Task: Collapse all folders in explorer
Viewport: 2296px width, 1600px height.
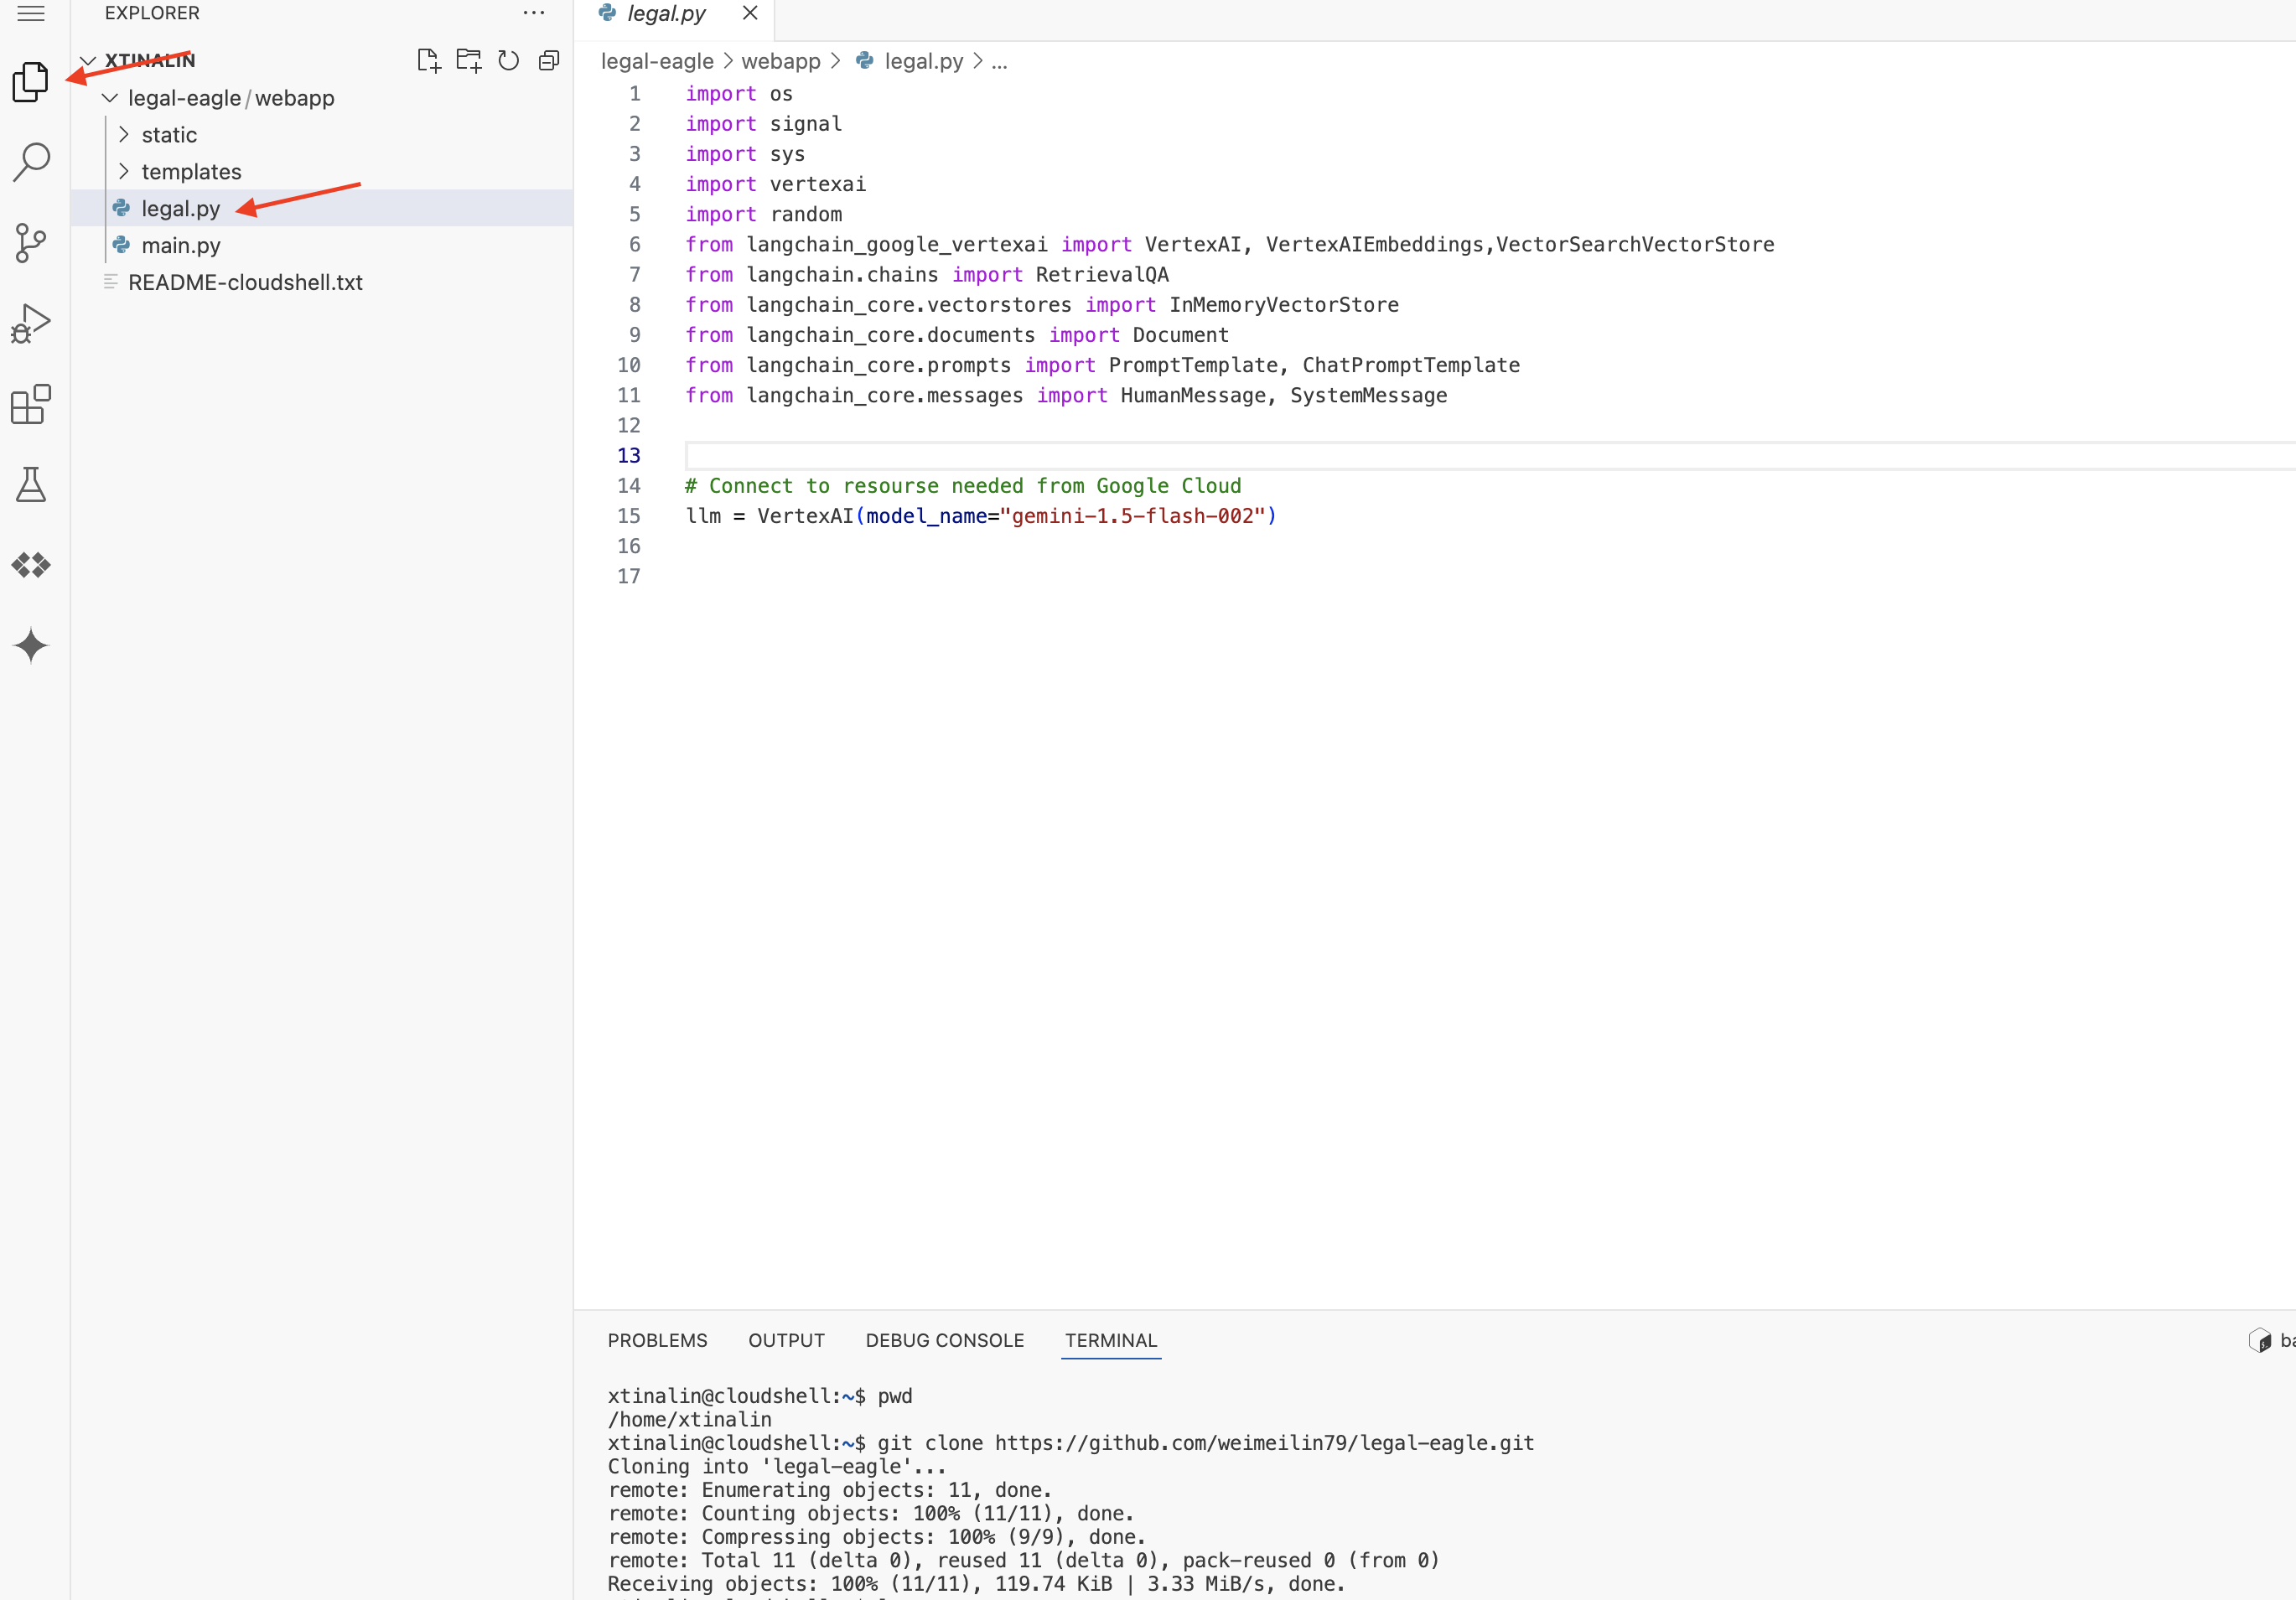Action: [x=548, y=61]
